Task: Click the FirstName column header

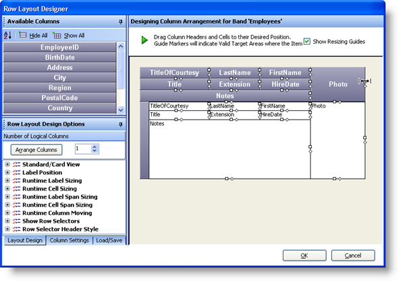Action: pyautogui.click(x=286, y=73)
